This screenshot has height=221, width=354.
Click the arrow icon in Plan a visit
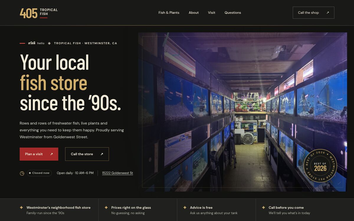point(52,154)
